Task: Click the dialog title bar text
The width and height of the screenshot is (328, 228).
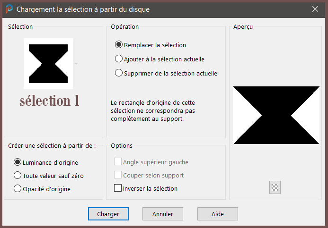Action: [83, 9]
